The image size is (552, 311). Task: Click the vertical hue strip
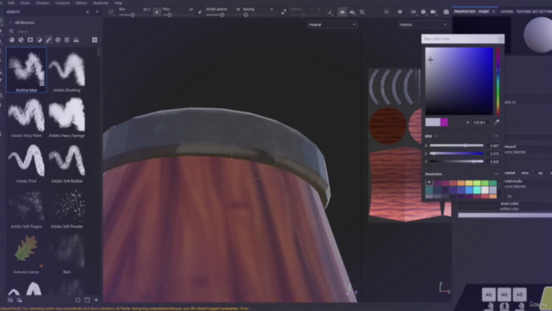499,81
